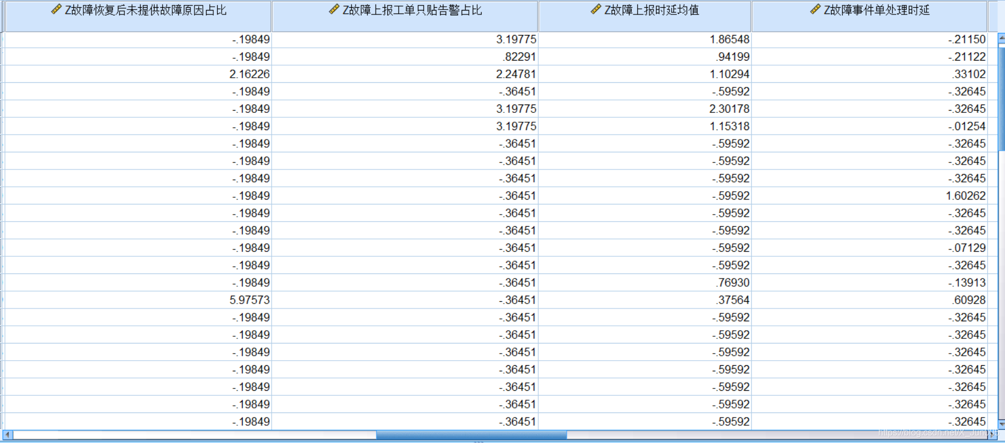Image resolution: width=1005 pixels, height=443 pixels.
Task: Click the cell with value .94199
Action: click(x=645, y=57)
